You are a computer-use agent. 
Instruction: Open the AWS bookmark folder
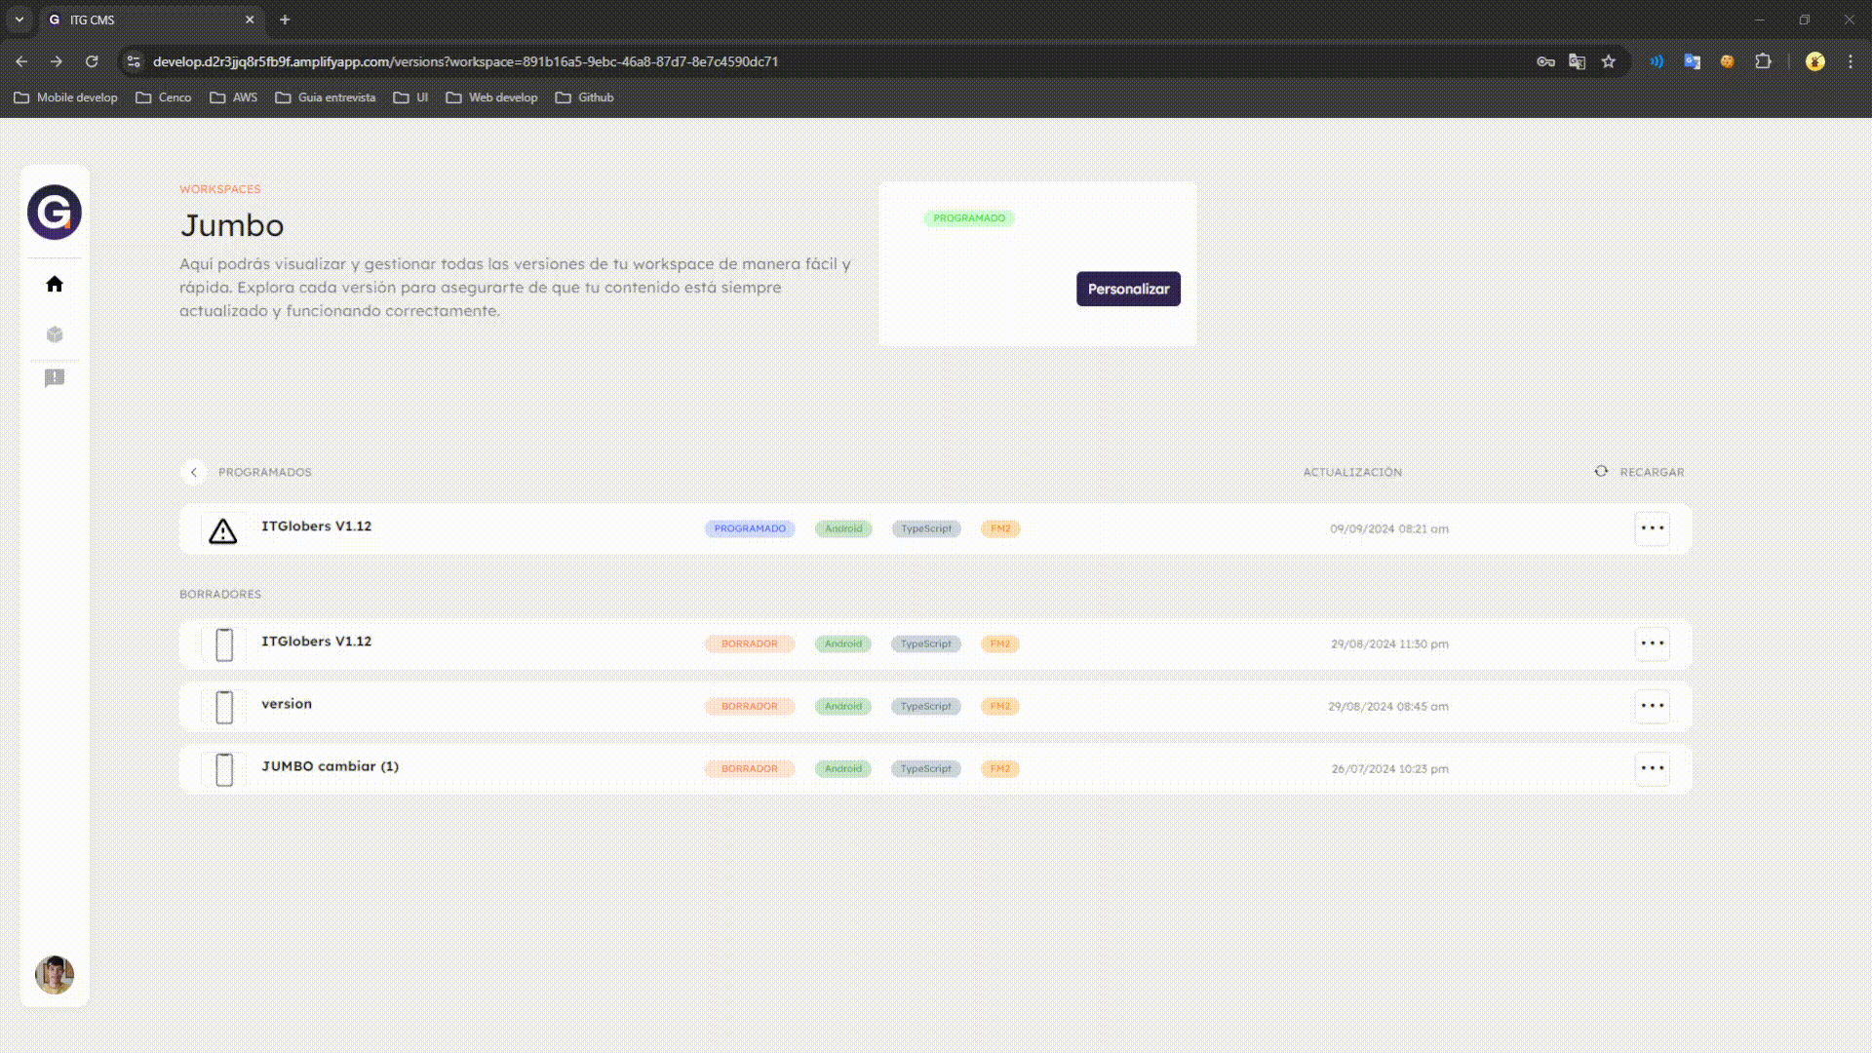click(234, 97)
